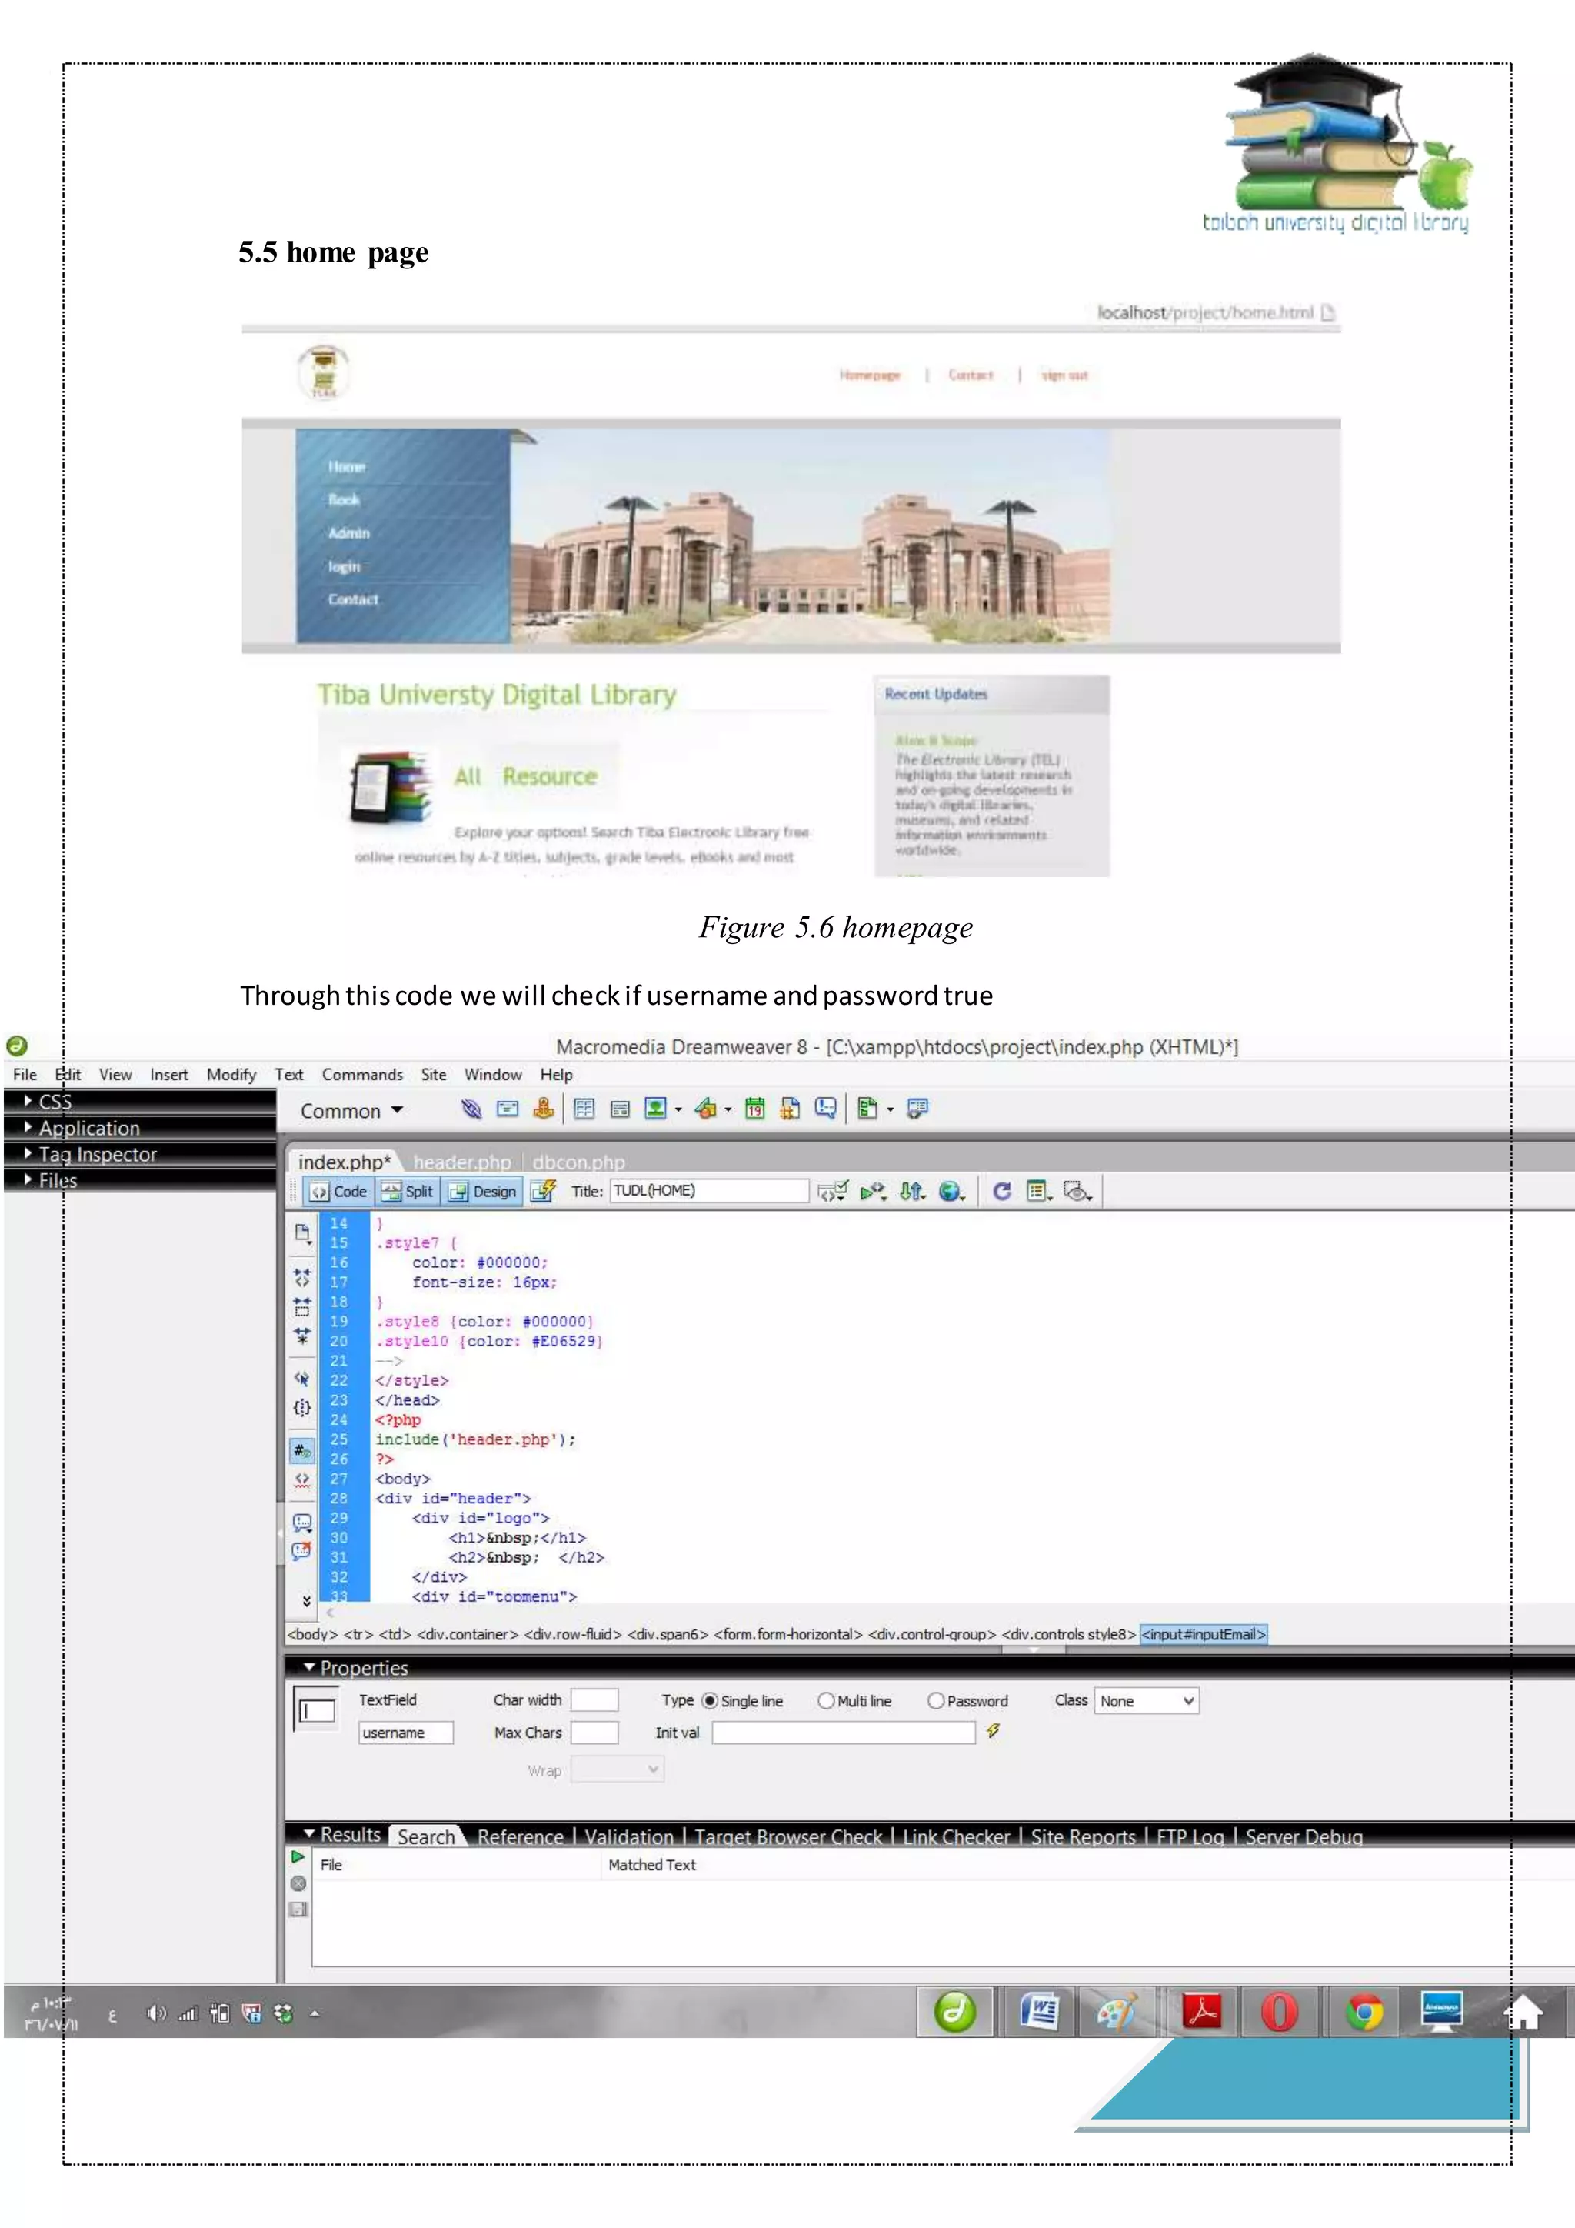Screen dimensions: 1575x2228
Task: Click the username textfield name box
Action: click(x=406, y=1733)
